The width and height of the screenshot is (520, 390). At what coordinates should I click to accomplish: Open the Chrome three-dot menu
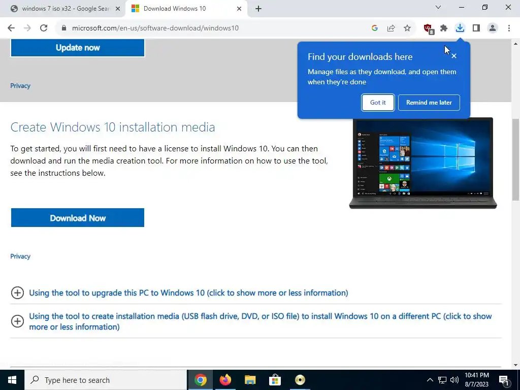point(509,28)
